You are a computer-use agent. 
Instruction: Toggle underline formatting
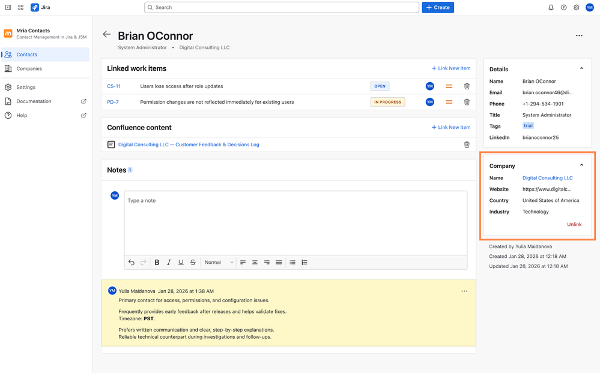click(181, 262)
